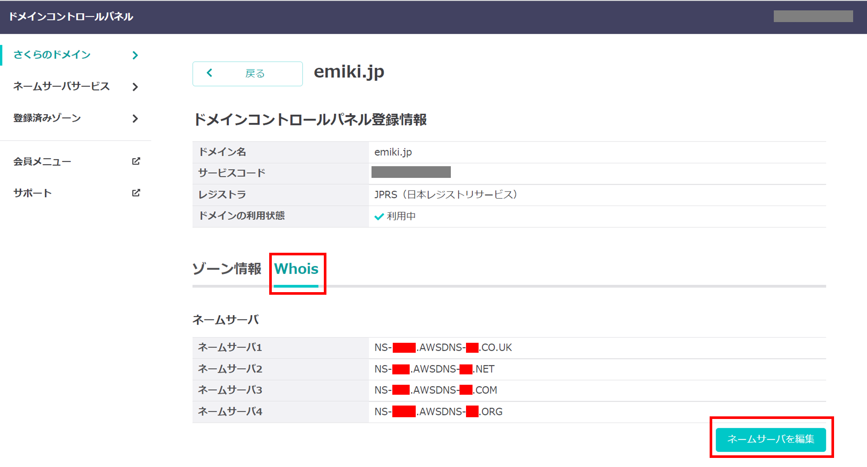The image size is (867, 467).
Task: Expand chevron next to ネームサーバサービス
Action: pyautogui.click(x=135, y=87)
